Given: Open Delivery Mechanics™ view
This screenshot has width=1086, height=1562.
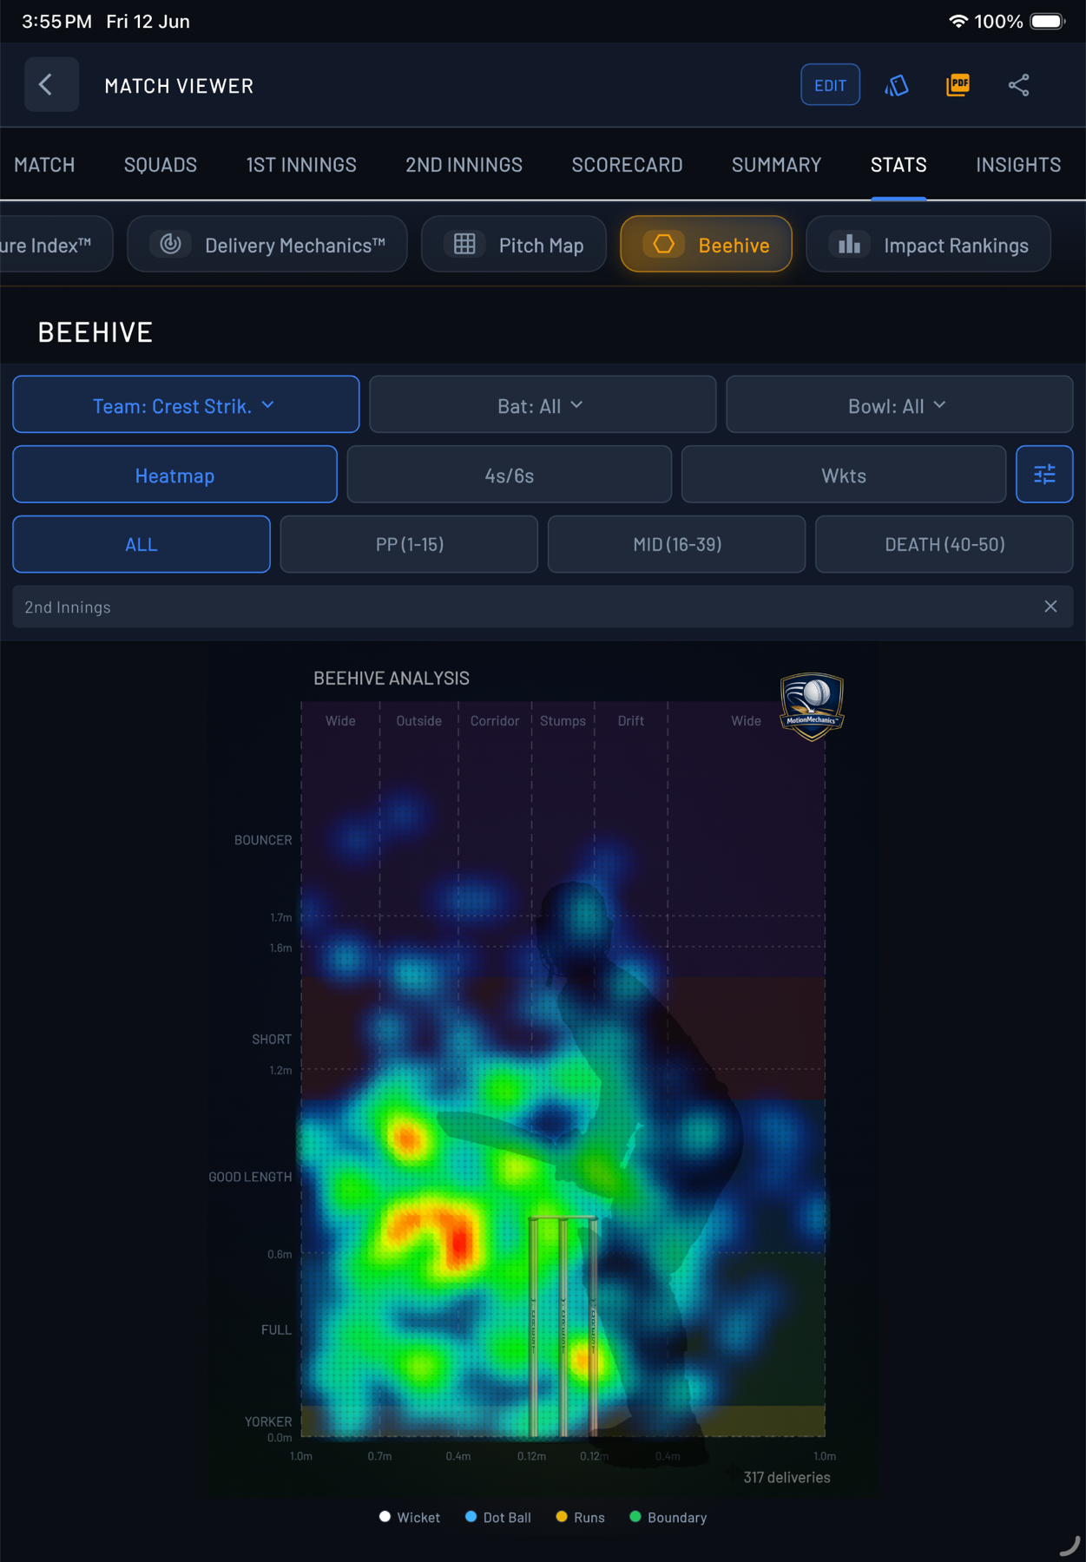Looking at the screenshot, I should 267,245.
